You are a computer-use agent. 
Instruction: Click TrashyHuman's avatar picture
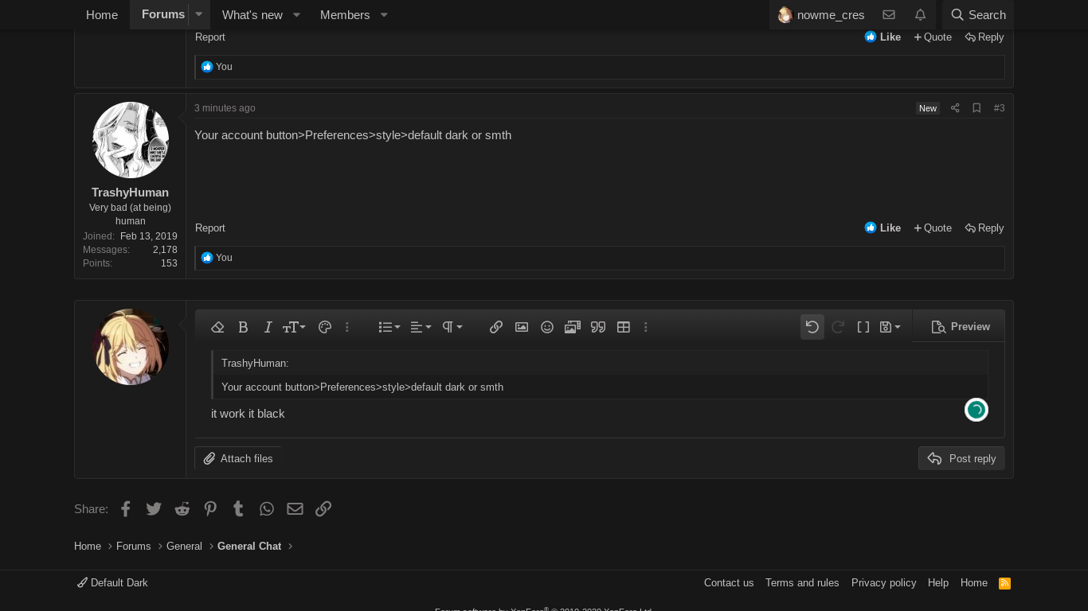[x=131, y=140]
